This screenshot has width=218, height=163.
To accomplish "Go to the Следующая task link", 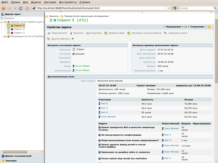I will [x=197, y=27].
